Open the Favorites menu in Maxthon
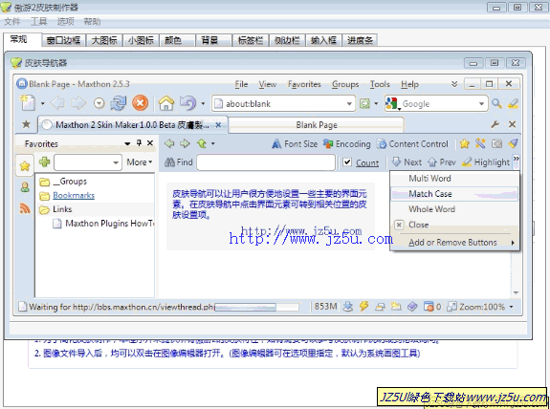 point(304,84)
